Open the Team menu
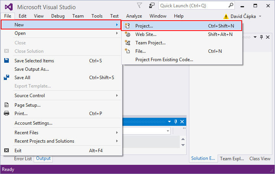Image resolution: width=275 pixels, height=174 pixels. (x=78, y=16)
